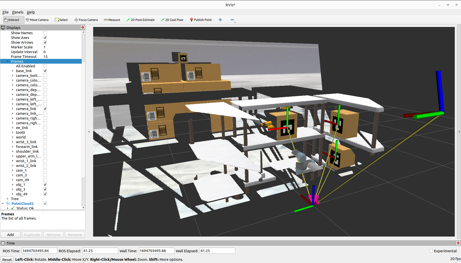Uncheck the camera_link frame checkbox

coord(45,109)
